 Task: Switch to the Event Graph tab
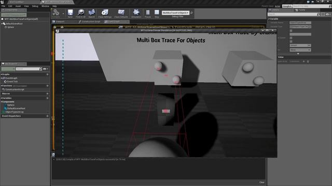(116, 22)
